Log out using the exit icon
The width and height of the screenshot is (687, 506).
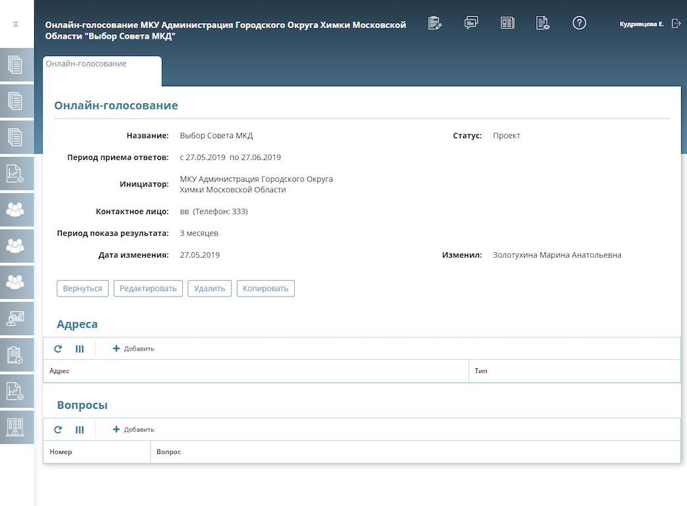676,24
